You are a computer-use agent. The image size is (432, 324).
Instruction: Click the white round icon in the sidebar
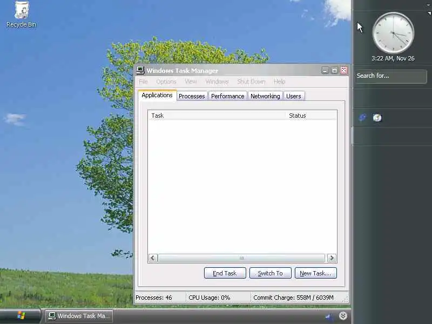[x=377, y=118]
